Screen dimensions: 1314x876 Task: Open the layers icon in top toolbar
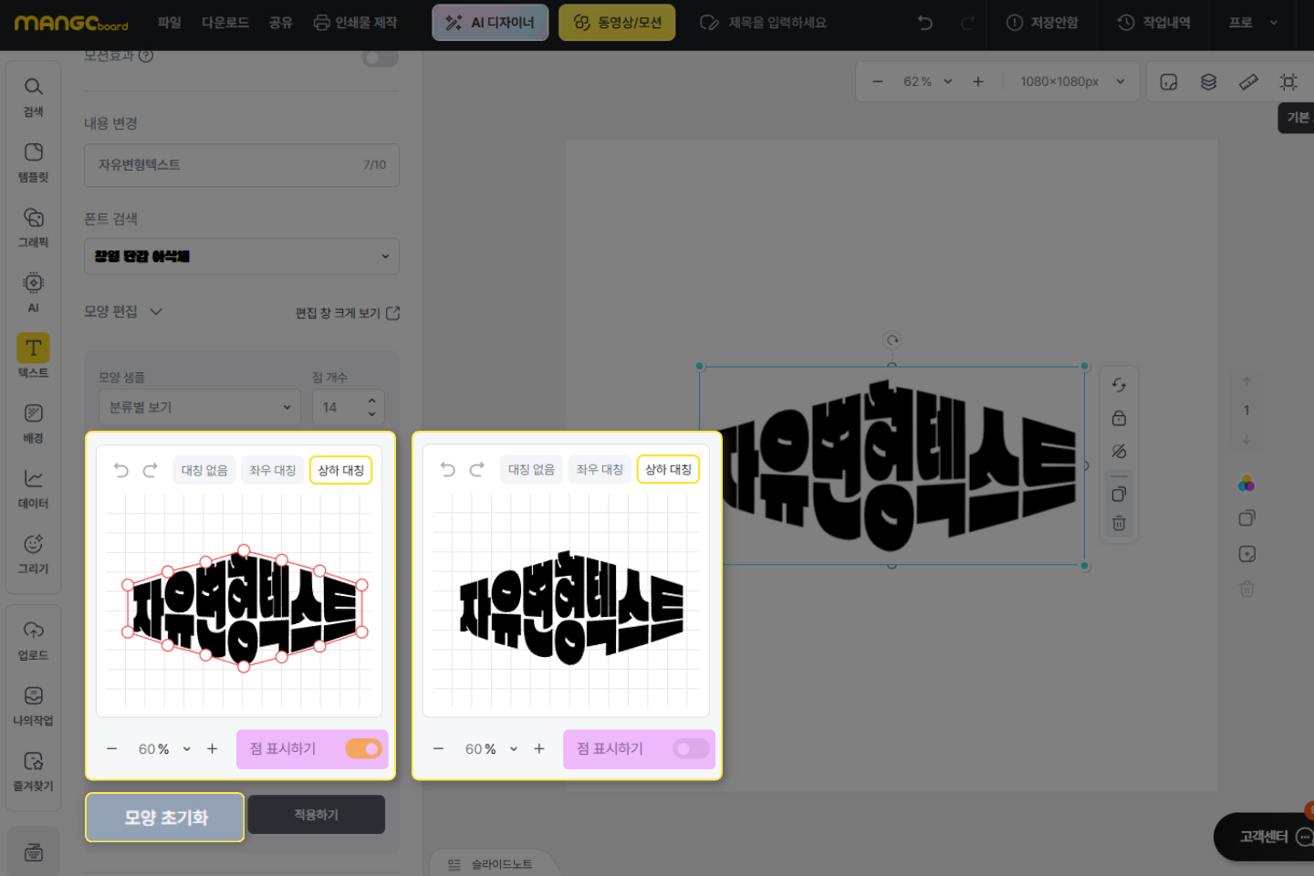click(1208, 82)
